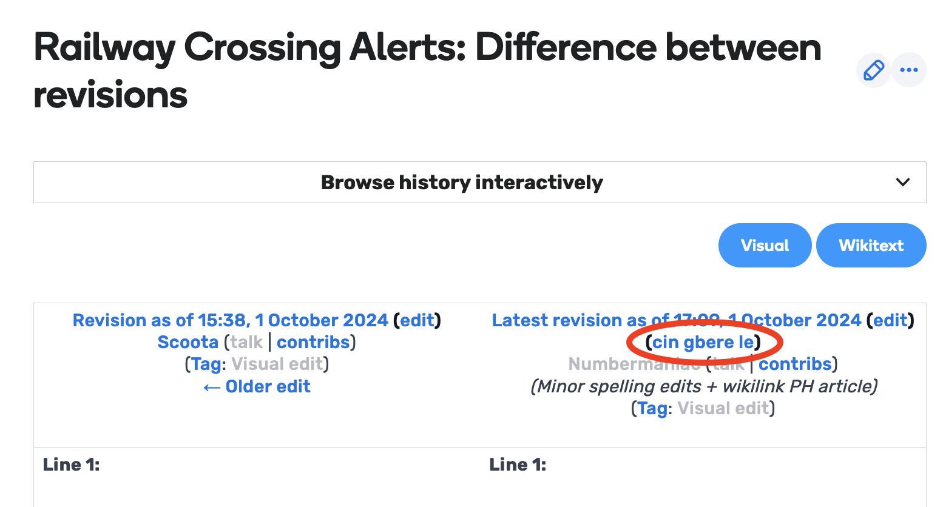
Task: Click the Tag link under Numbermaniac's summary
Action: (652, 408)
